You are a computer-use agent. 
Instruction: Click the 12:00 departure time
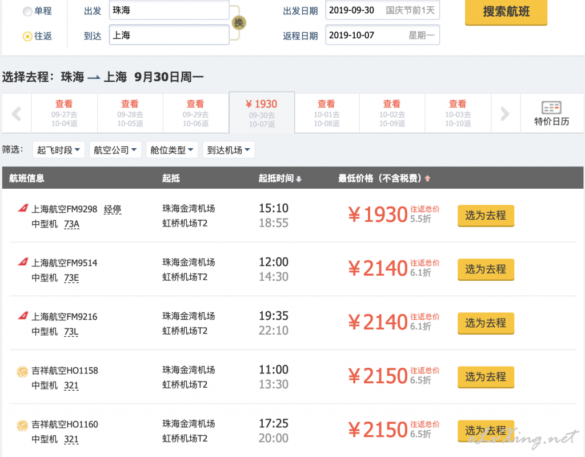[274, 262]
